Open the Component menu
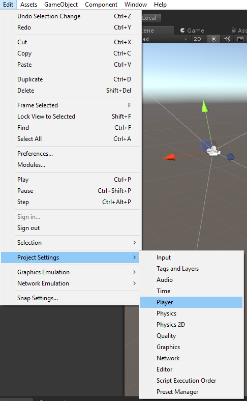 coord(101,5)
